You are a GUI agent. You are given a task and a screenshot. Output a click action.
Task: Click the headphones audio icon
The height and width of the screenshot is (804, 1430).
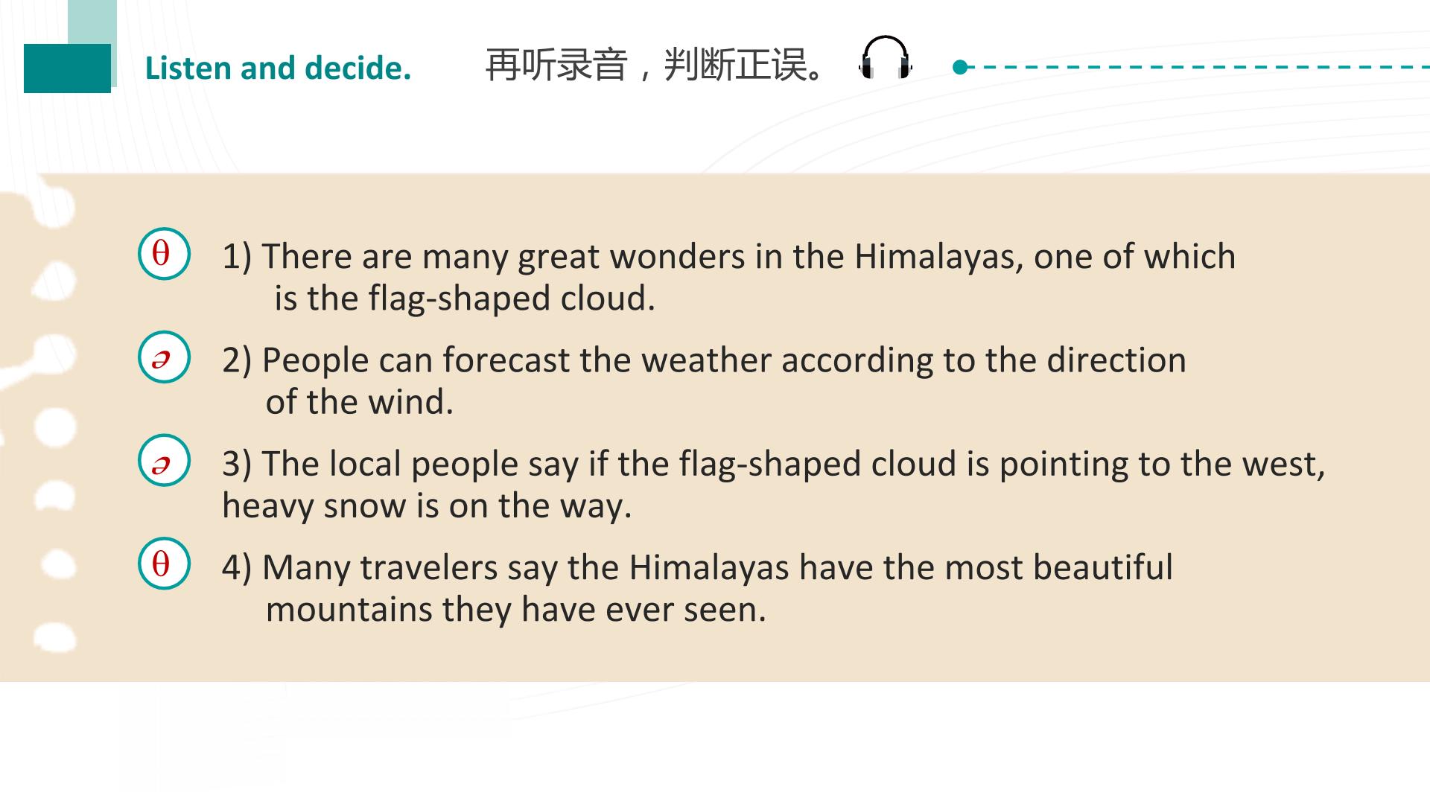[x=886, y=57]
